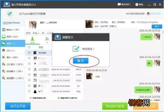Check the box for the 2016-09-29 09:56:40 row
The image size is (164, 112).
tap(29, 86)
